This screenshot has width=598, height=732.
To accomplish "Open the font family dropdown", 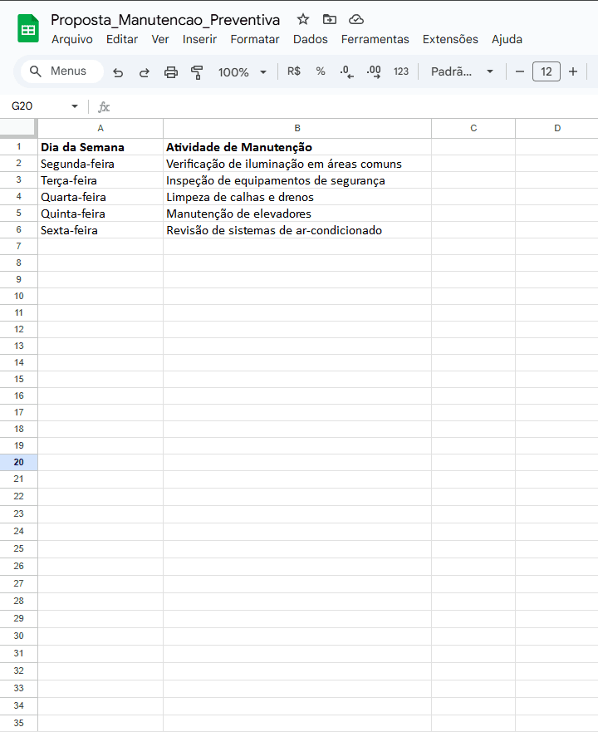I will [x=462, y=71].
